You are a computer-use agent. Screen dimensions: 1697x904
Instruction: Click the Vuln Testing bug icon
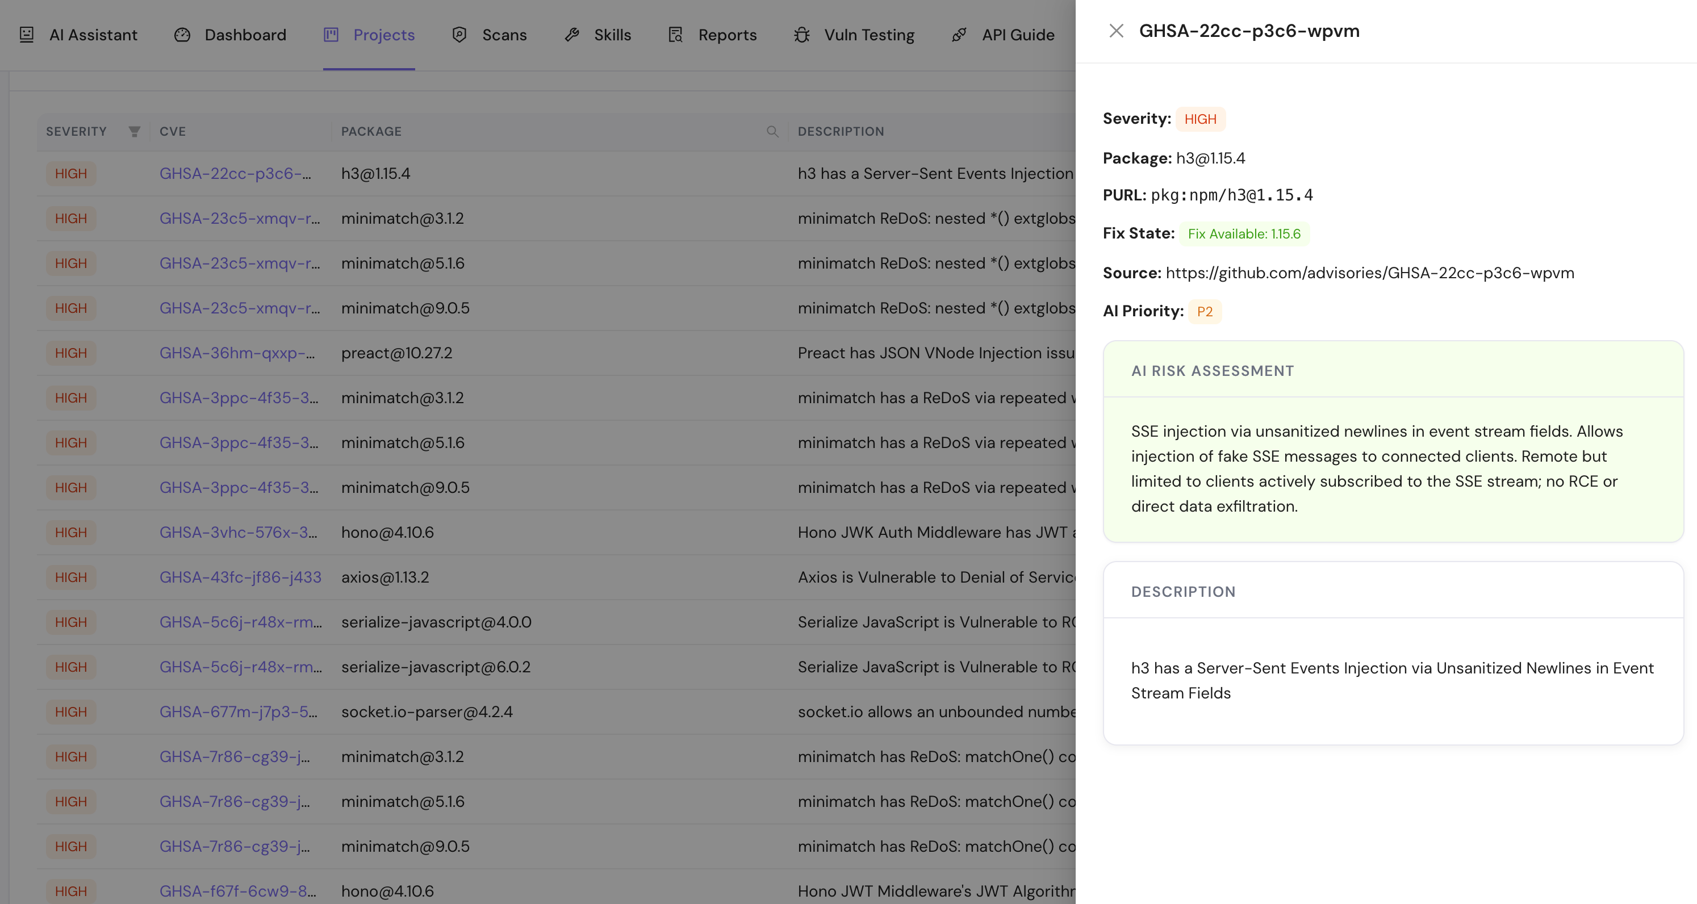click(802, 35)
